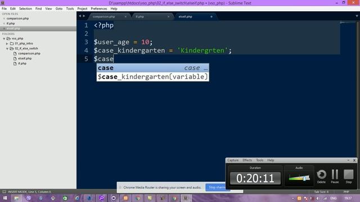This screenshot has width=360, height=202.
Task: Open the Selection menu
Action: [x=25, y=9]
